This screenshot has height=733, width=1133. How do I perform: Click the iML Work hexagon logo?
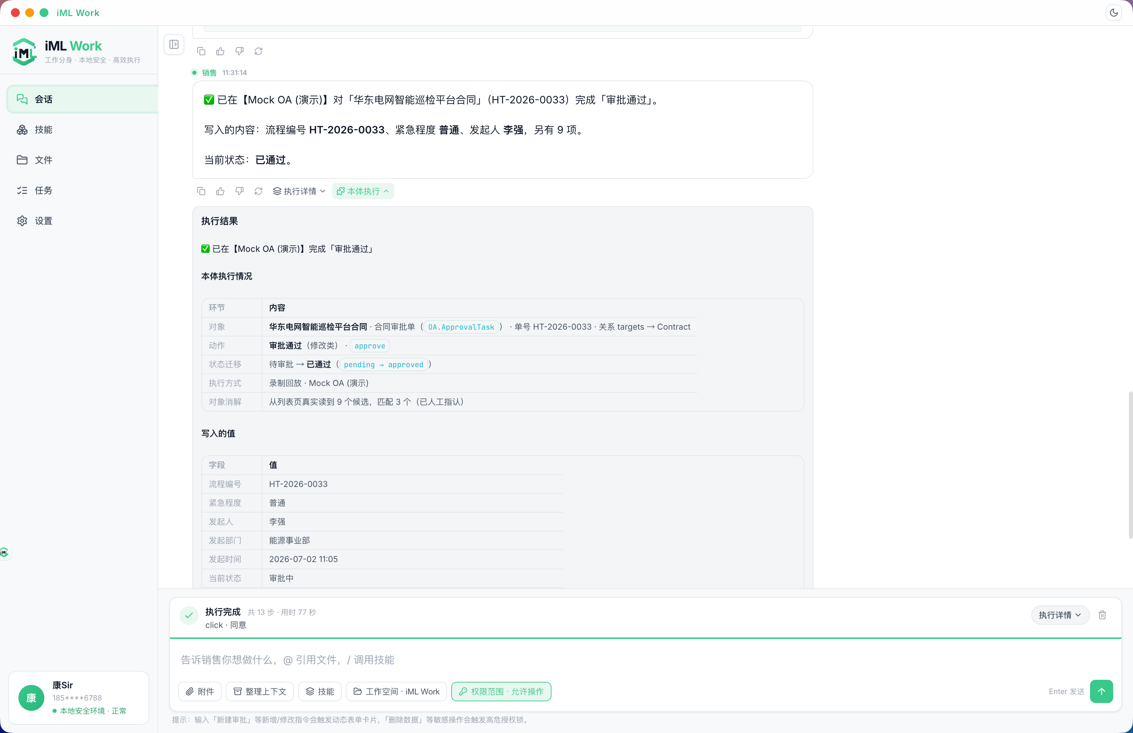click(24, 52)
